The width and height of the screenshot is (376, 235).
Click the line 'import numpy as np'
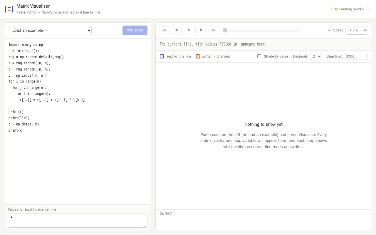point(26,45)
